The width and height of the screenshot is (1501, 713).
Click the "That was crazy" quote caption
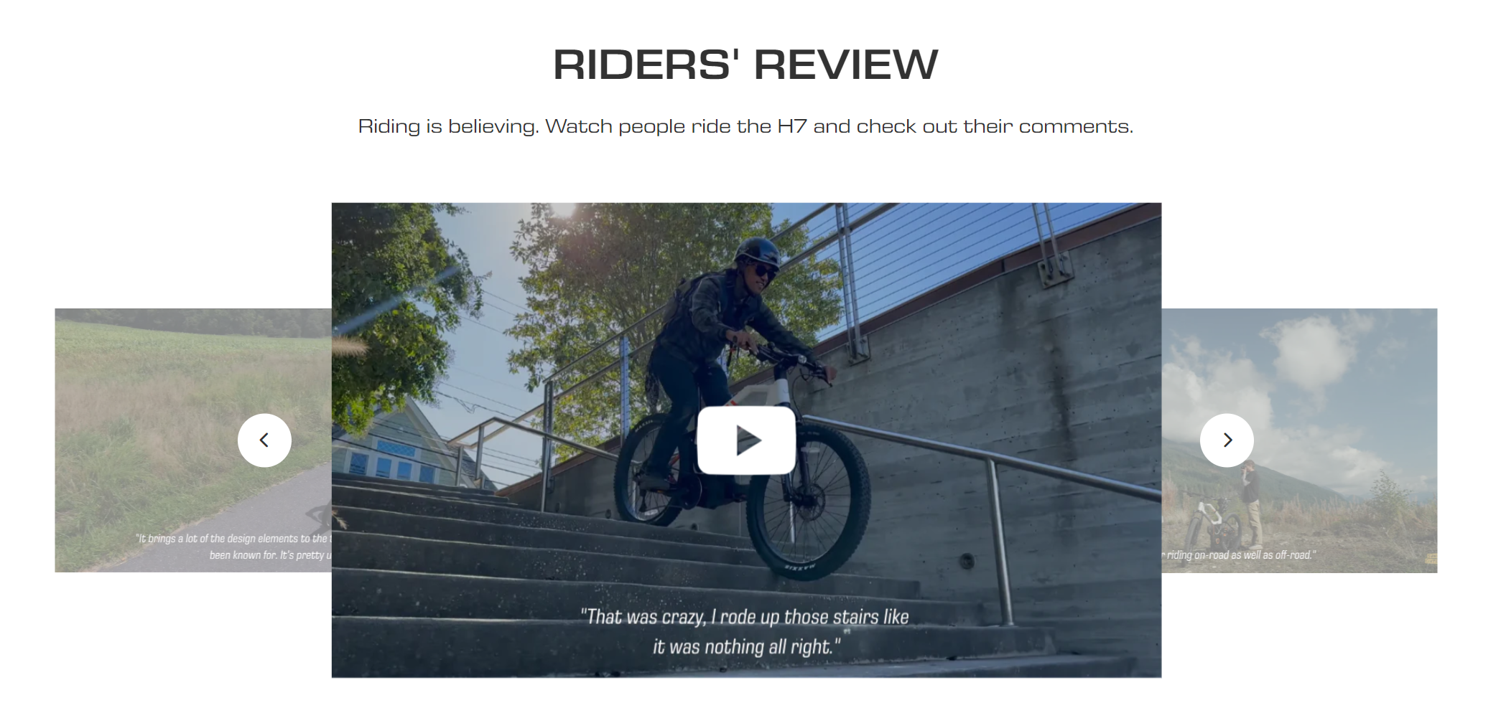745,631
